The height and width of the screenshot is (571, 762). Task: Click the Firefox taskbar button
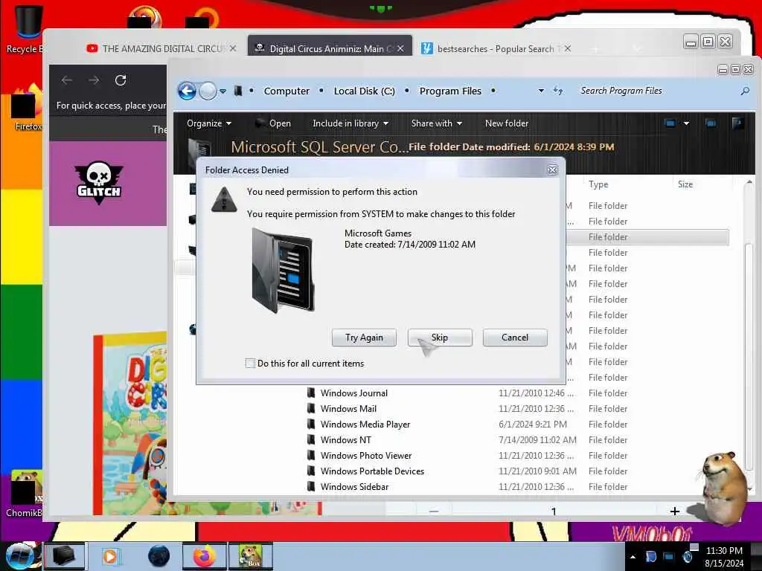pyautogui.click(x=205, y=556)
